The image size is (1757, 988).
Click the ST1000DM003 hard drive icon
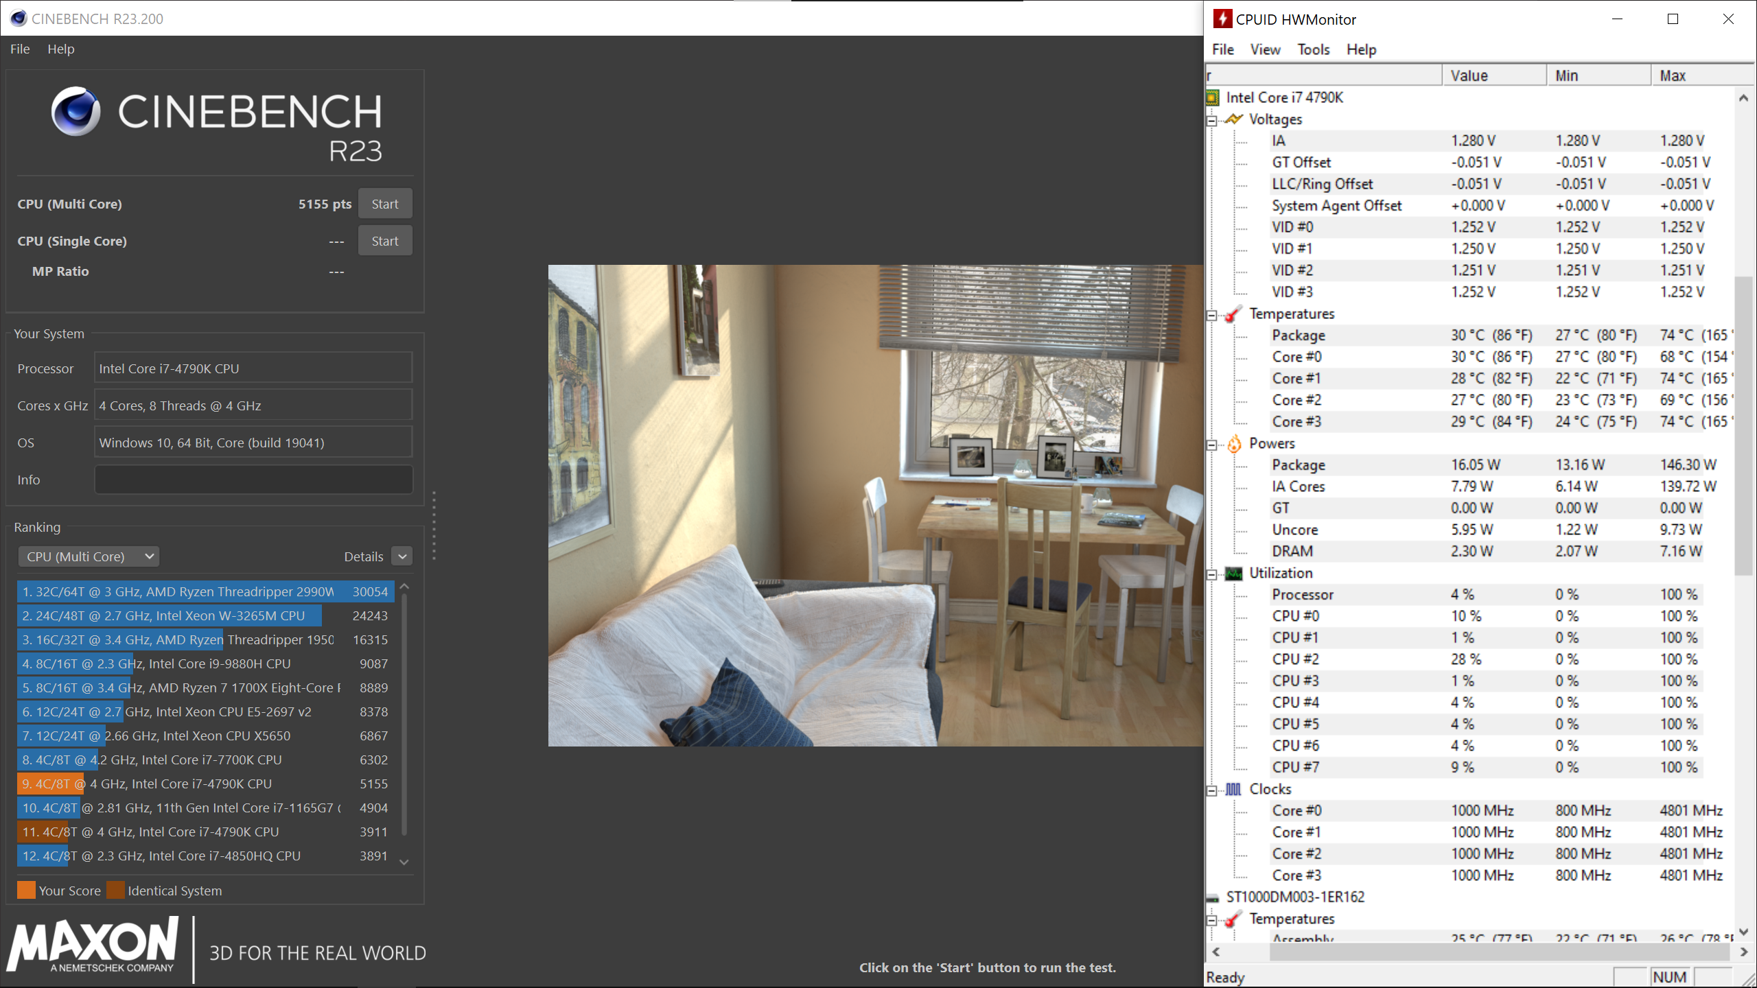coord(1213,897)
